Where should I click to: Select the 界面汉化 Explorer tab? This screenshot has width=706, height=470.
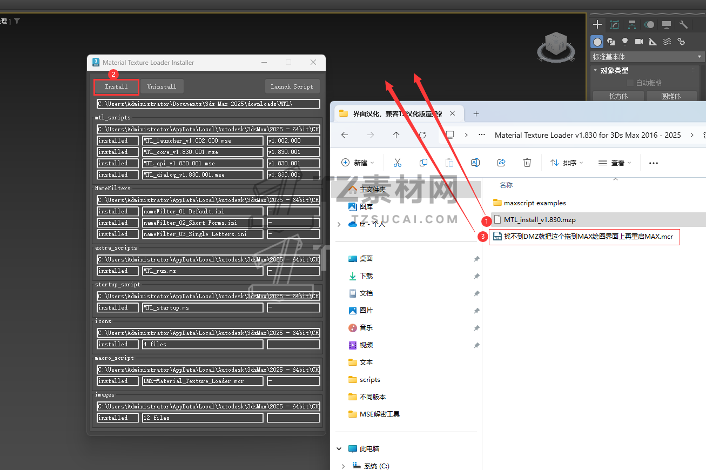[398, 113]
